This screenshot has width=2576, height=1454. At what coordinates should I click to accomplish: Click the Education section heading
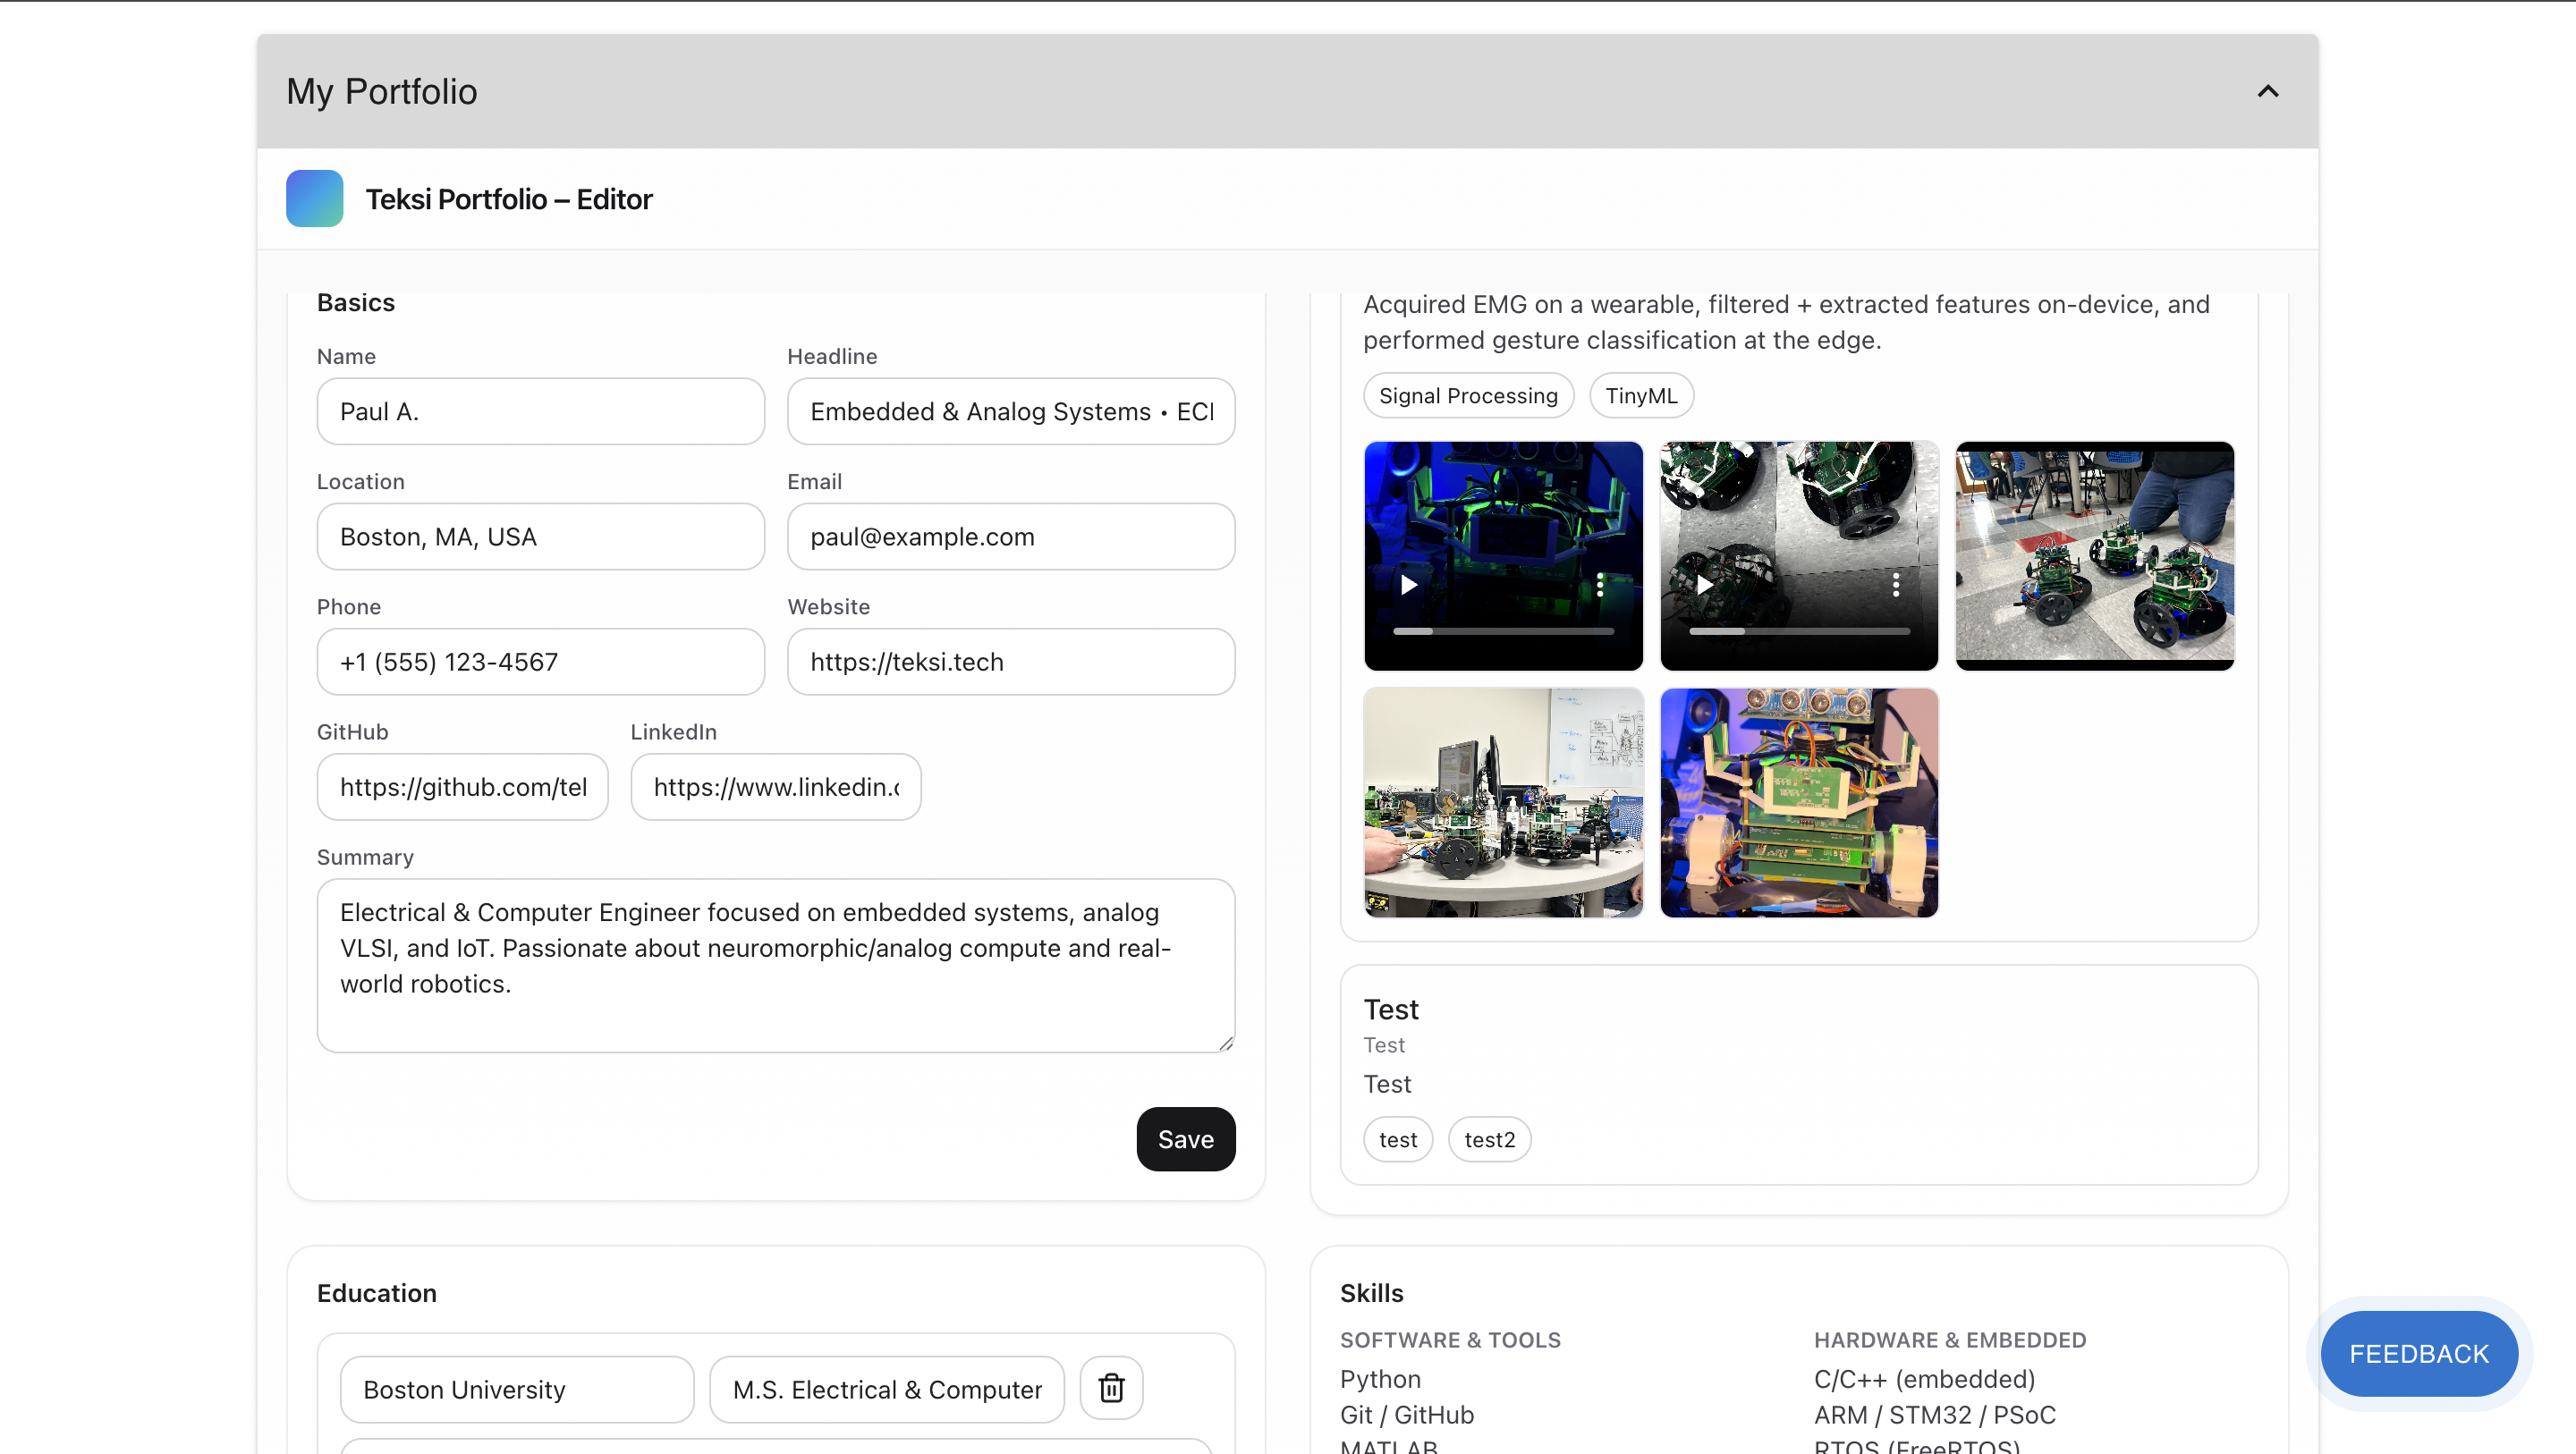376,1292
